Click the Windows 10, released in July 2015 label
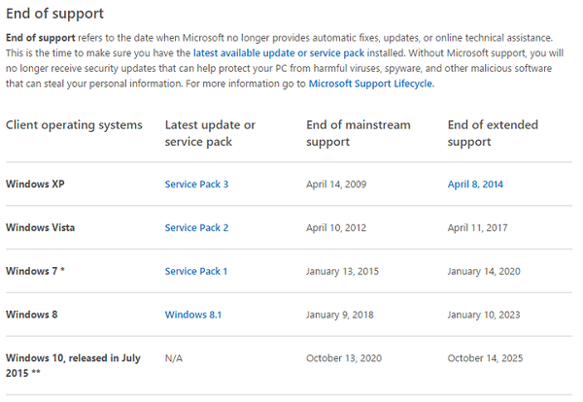The height and width of the screenshot is (402, 583). (x=73, y=365)
